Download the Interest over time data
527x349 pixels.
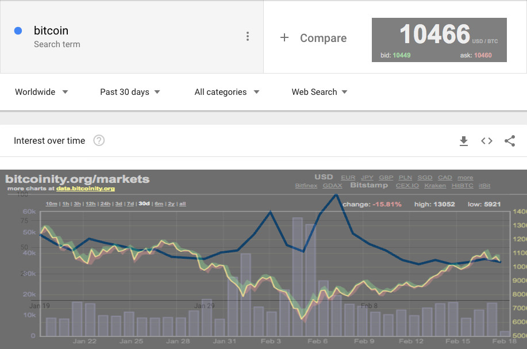click(x=464, y=141)
